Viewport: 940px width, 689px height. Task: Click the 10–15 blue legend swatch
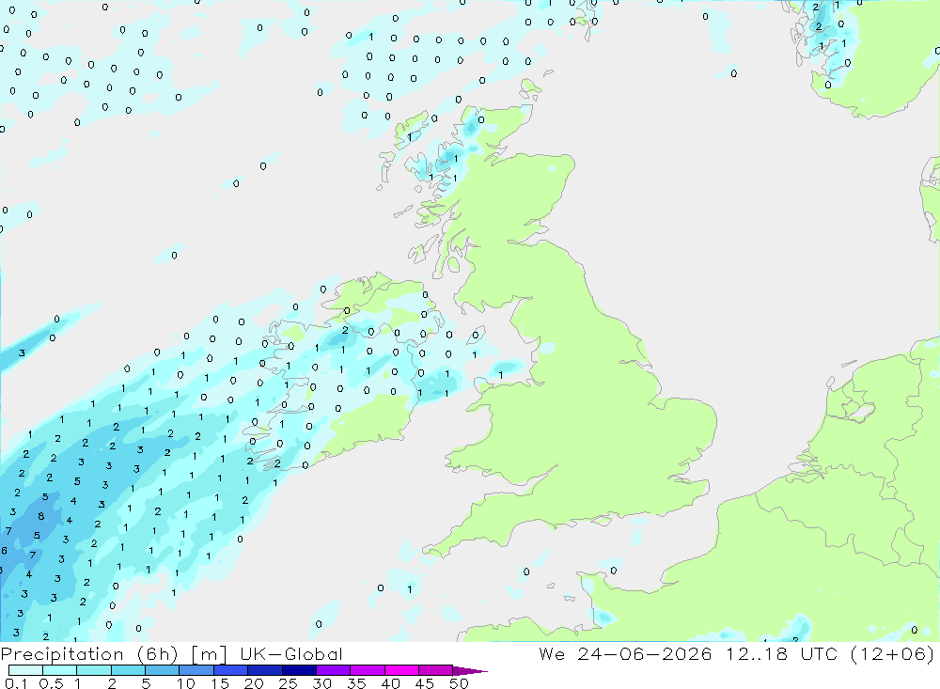pos(196,670)
